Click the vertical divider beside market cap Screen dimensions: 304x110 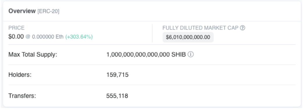(152, 33)
